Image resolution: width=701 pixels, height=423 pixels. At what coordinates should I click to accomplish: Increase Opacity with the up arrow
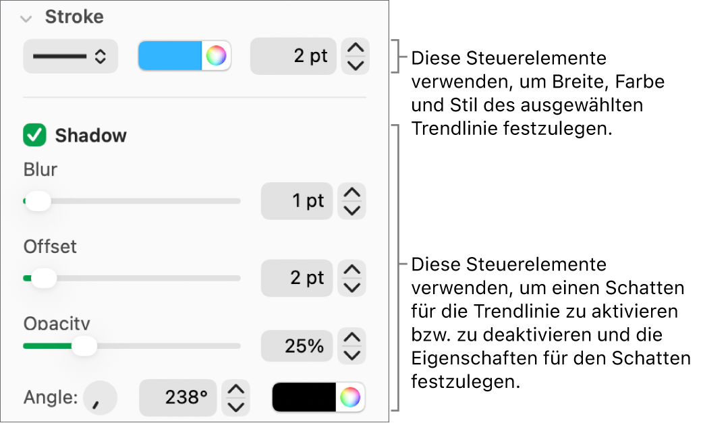click(x=352, y=337)
